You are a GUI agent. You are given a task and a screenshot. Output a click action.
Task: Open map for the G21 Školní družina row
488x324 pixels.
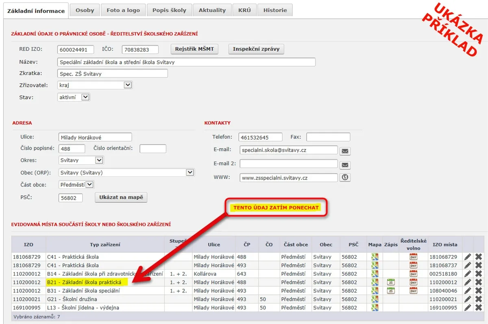coord(375,299)
